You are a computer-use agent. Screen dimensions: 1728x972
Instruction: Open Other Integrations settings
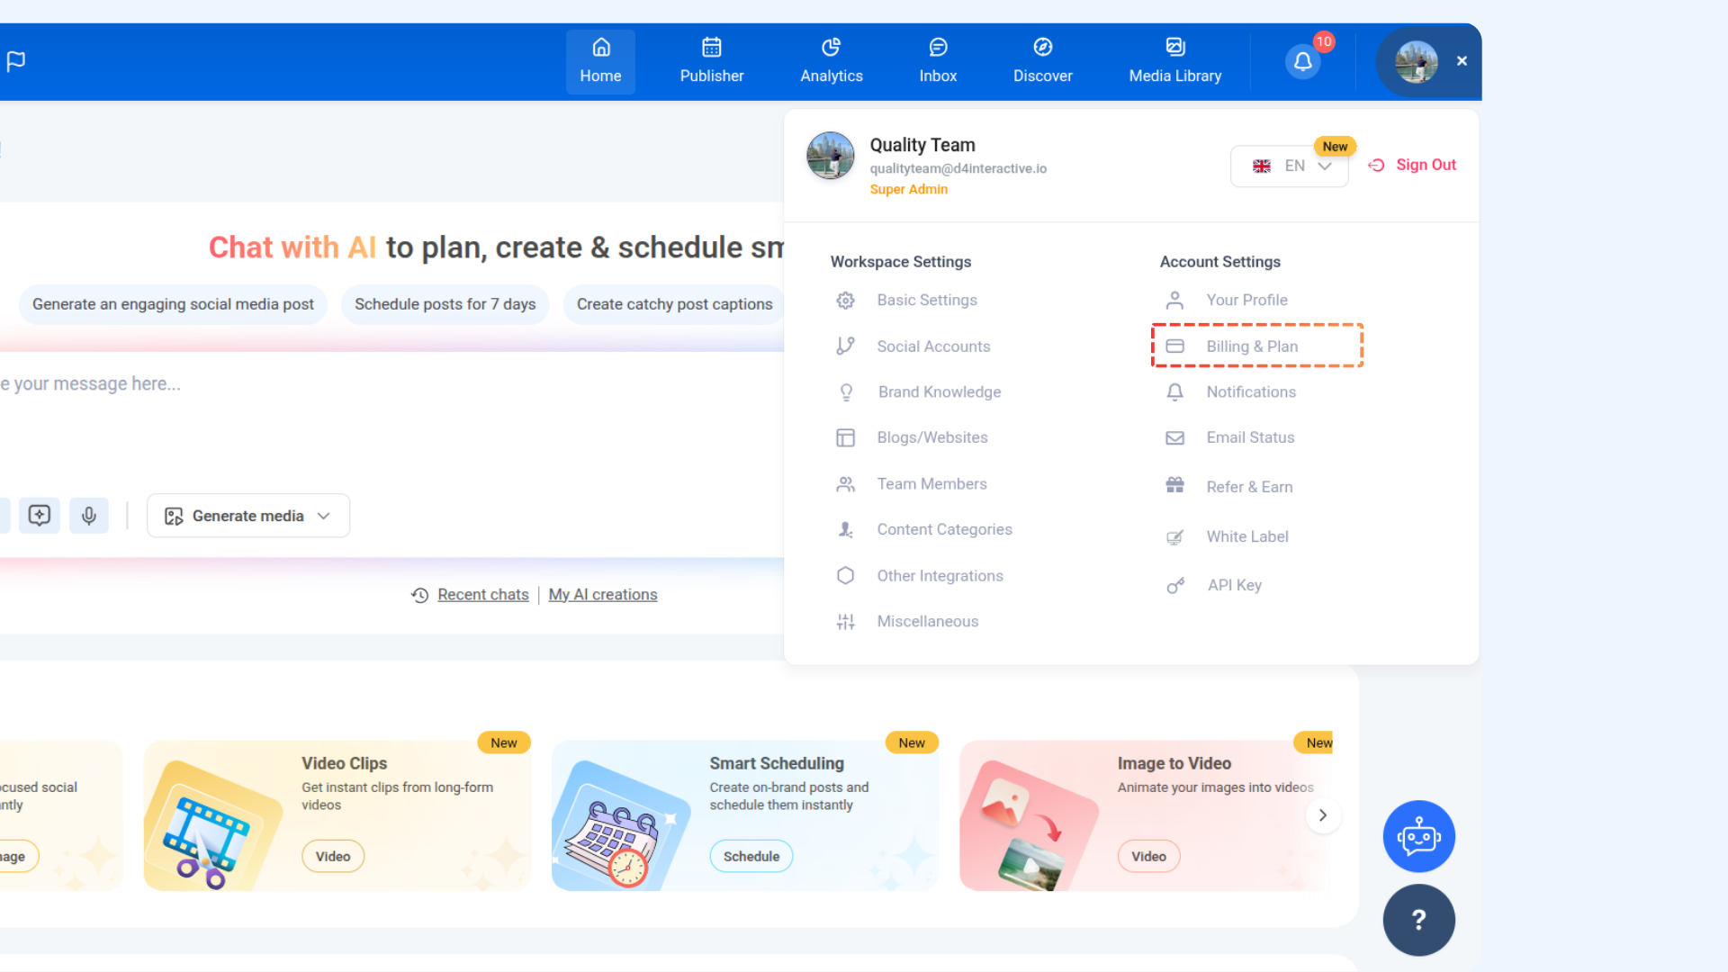[x=940, y=576]
